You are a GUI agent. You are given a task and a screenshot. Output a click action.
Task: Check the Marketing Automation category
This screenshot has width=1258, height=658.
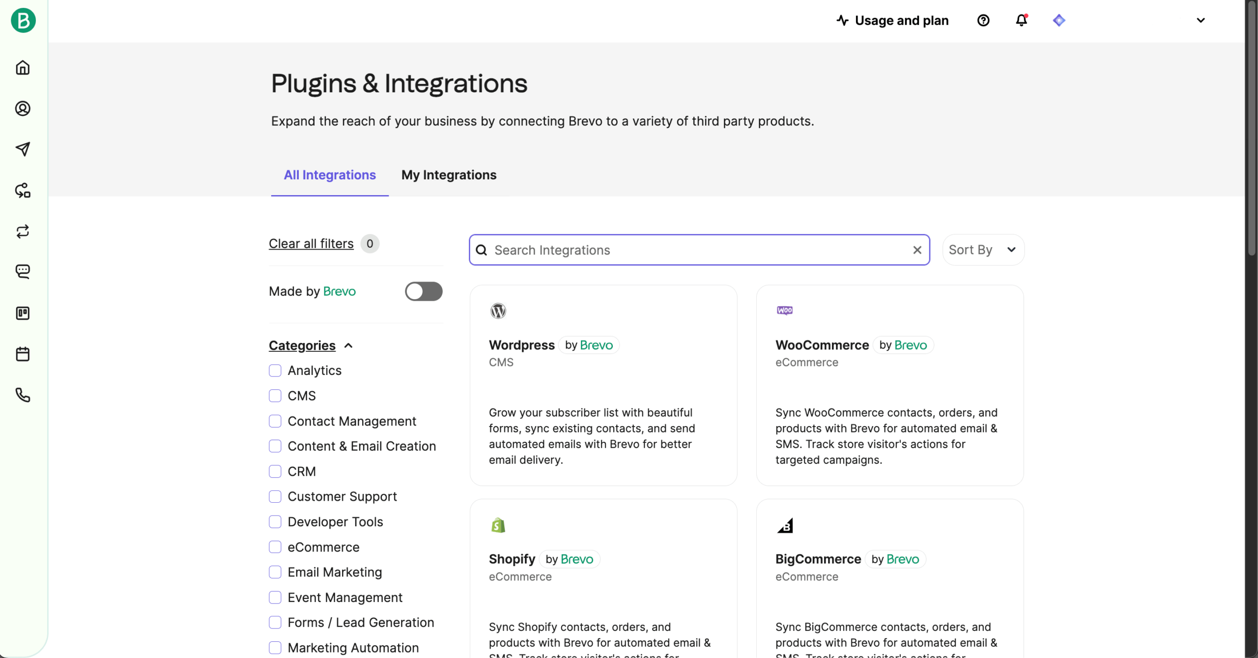pyautogui.click(x=275, y=648)
